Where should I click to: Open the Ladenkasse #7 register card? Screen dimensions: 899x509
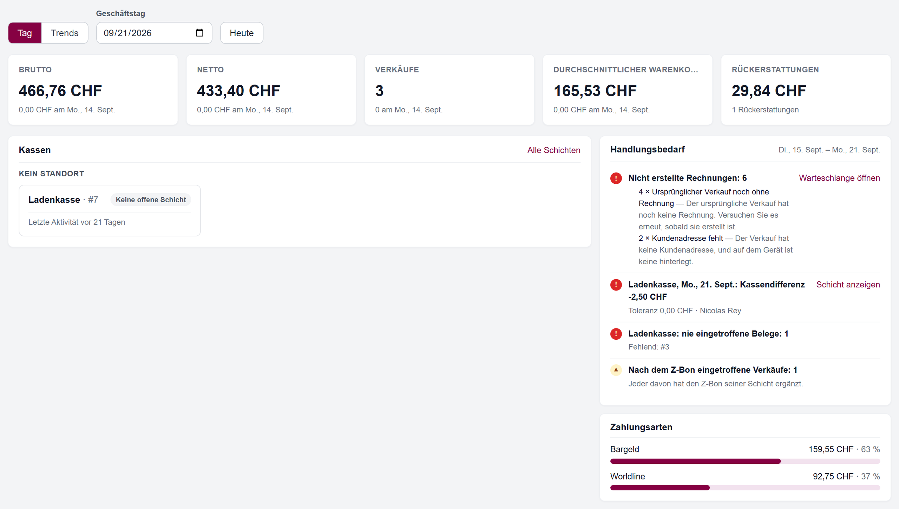[110, 210]
